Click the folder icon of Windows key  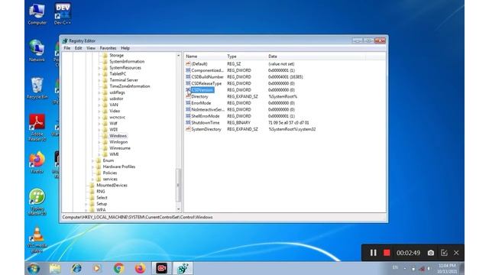point(105,136)
